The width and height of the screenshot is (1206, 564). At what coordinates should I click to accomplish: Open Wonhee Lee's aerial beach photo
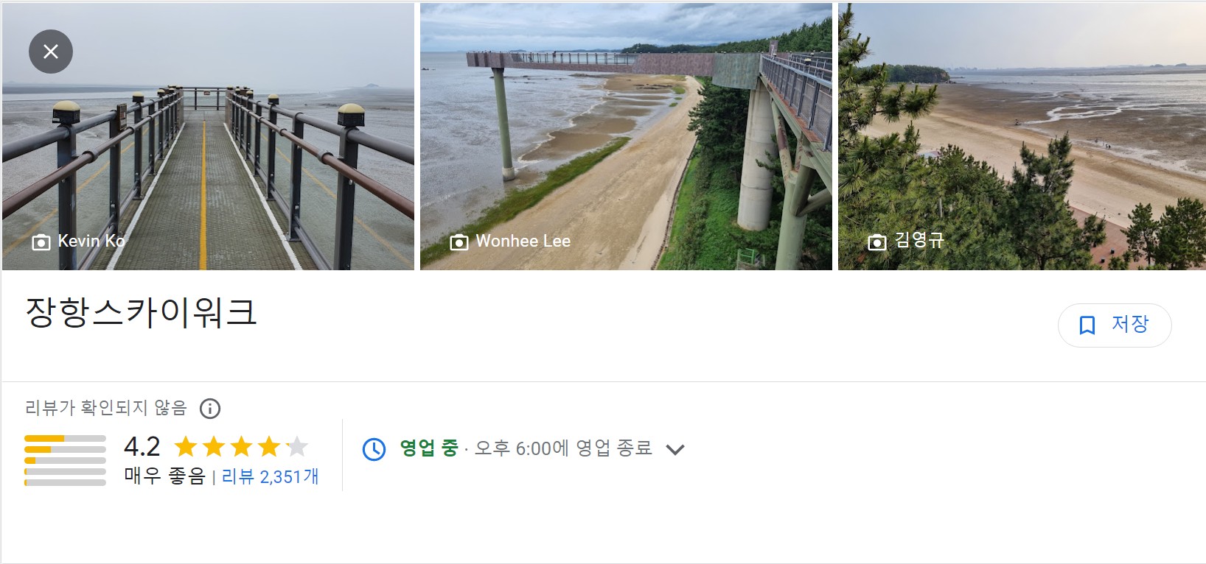[625, 136]
